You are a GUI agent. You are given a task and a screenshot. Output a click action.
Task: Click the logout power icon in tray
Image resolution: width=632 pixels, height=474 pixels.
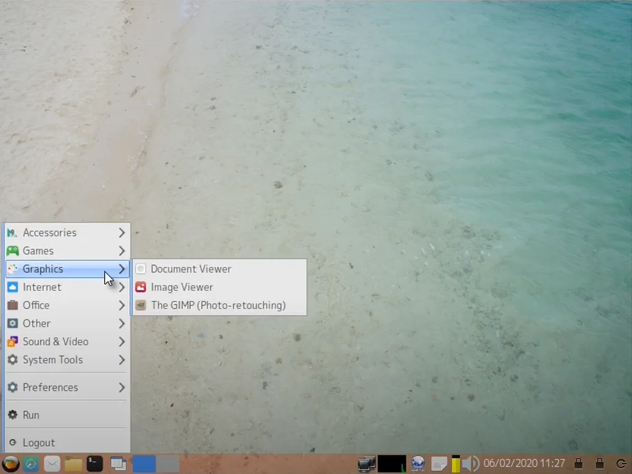621,464
